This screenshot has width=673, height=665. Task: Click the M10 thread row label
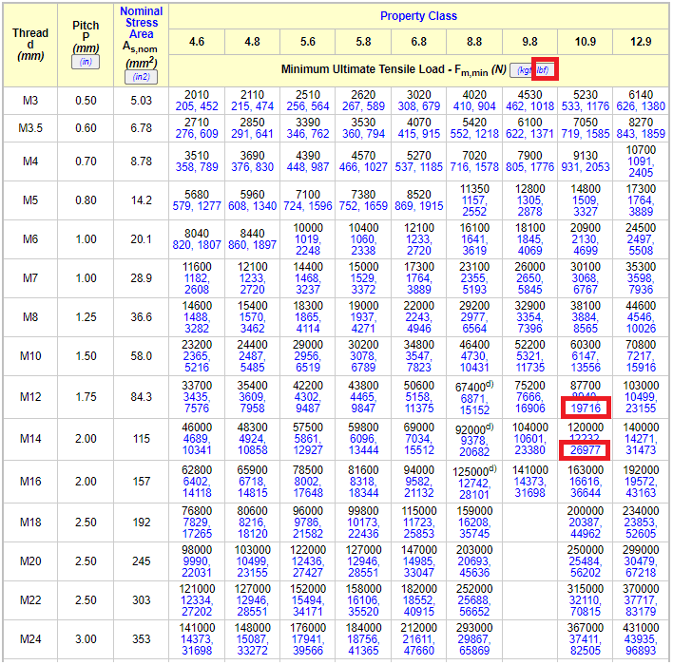[x=30, y=356]
